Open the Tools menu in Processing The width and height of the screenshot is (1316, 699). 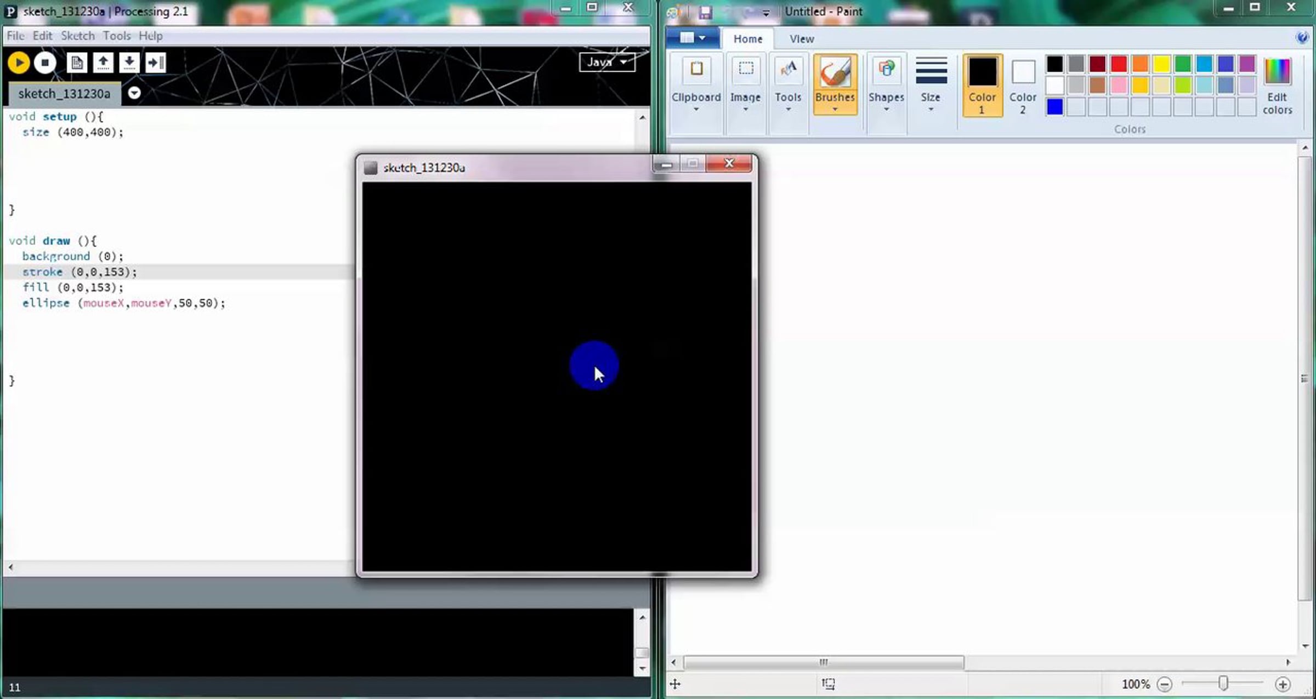[116, 36]
